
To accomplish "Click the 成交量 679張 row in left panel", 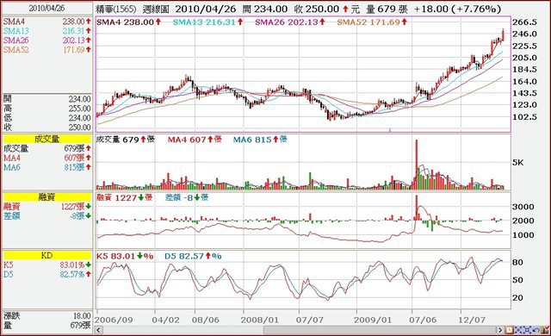I will pos(47,149).
